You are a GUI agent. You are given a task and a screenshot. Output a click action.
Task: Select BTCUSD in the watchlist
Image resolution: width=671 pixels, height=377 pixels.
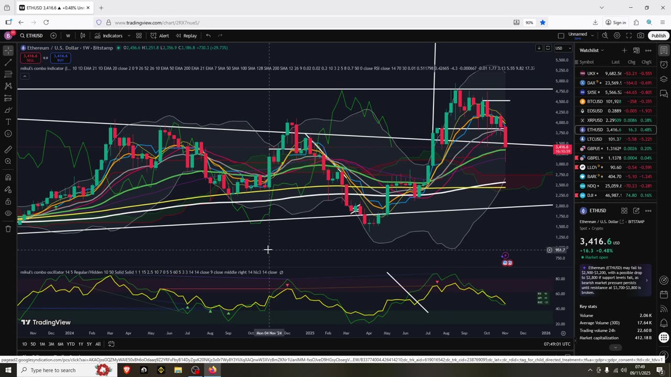point(615,102)
